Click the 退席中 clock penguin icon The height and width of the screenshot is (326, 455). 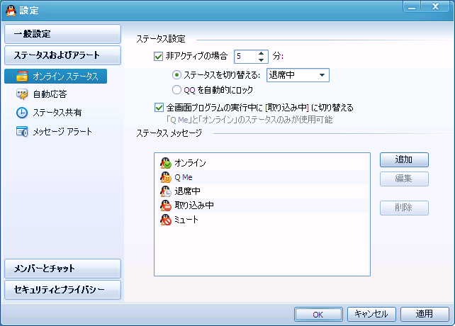(x=166, y=191)
